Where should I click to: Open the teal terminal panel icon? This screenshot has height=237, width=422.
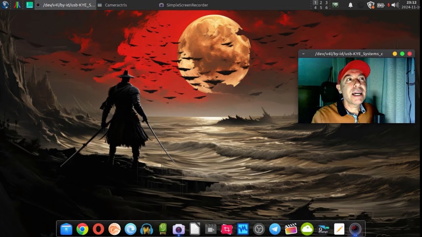30,5
